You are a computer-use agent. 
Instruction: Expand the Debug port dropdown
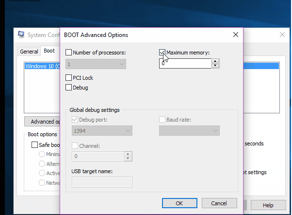102,130
